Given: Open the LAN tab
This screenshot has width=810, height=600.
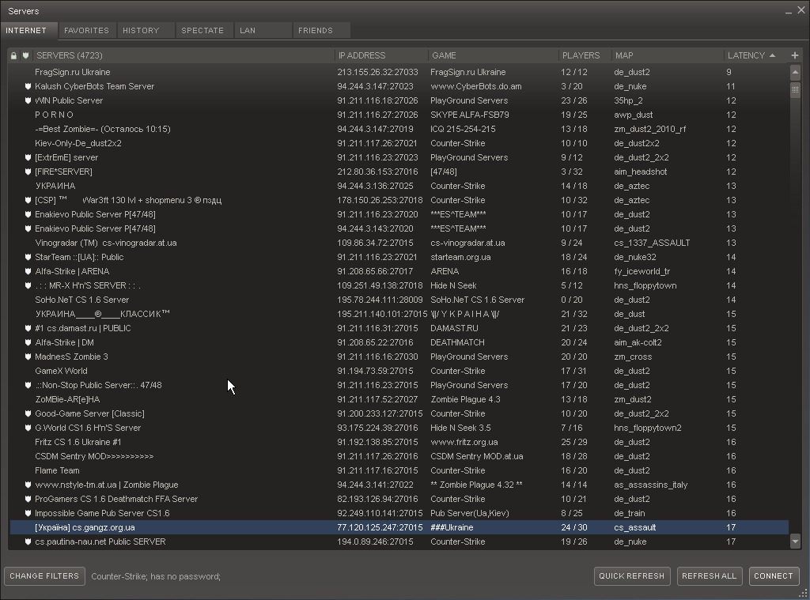Looking at the screenshot, I should point(263,31).
